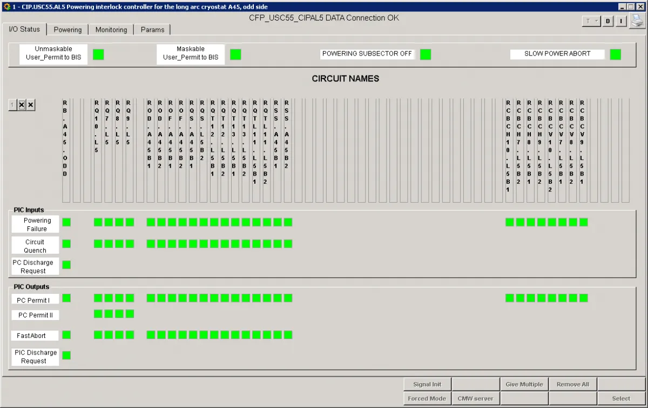Click the Signal Init button
The image size is (648, 408).
click(427, 384)
